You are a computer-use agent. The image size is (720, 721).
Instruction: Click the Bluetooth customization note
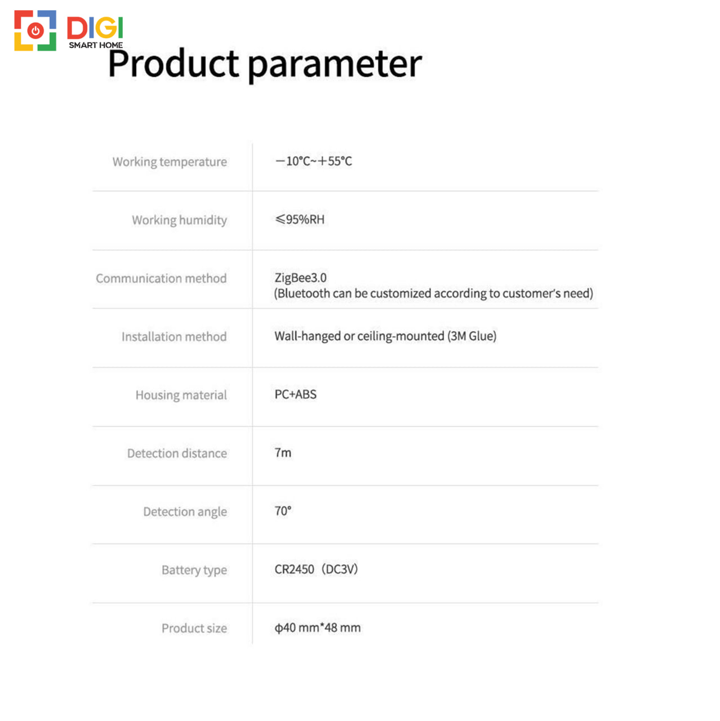(433, 293)
